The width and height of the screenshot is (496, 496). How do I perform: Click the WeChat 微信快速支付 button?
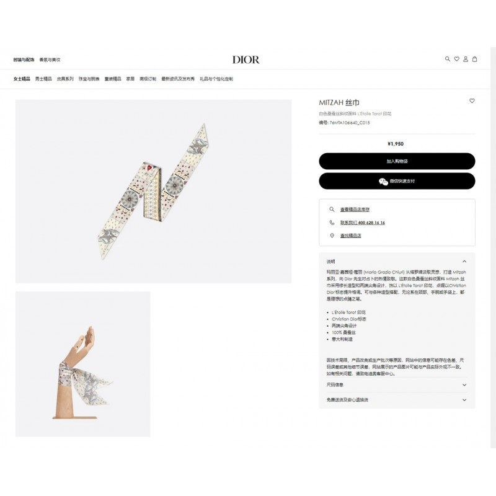pos(397,181)
